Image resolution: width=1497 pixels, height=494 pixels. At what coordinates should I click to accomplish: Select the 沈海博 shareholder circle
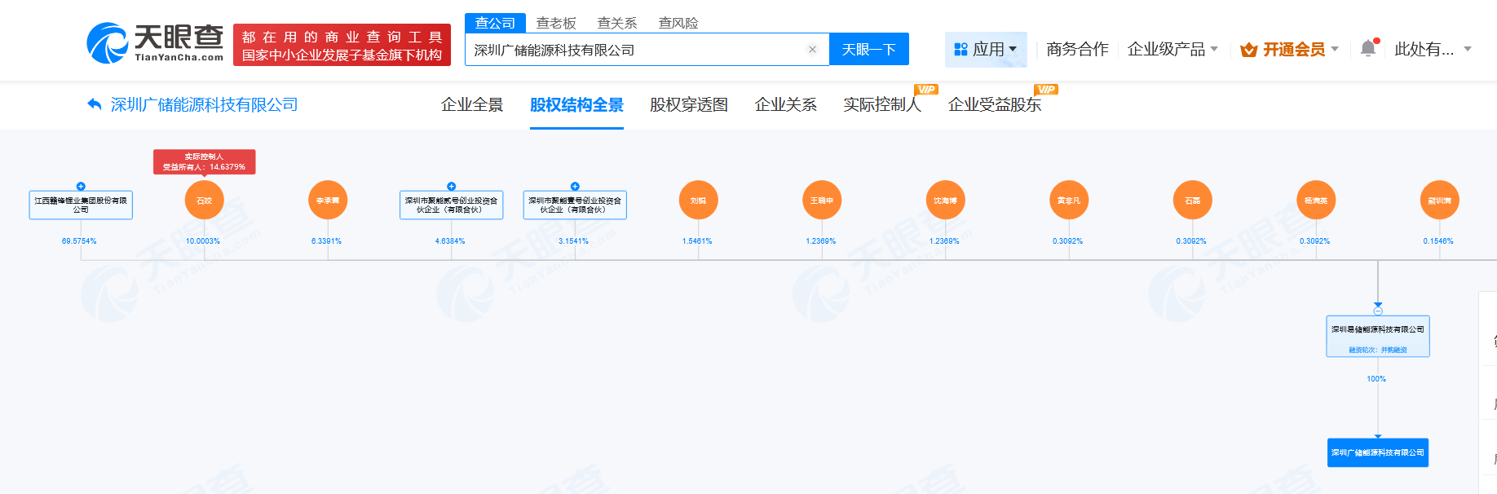click(946, 200)
